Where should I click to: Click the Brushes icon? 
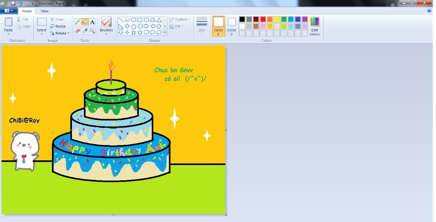(106, 22)
